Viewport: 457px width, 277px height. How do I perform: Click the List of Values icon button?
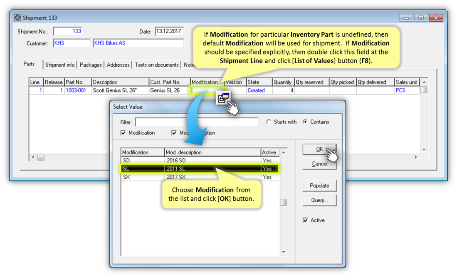coord(223,97)
